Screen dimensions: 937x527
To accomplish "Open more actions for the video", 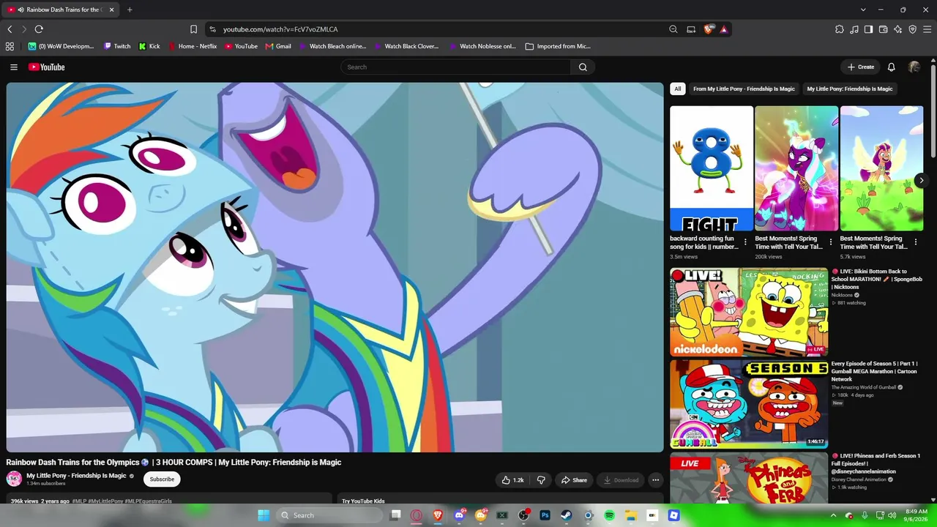I will 655,480.
